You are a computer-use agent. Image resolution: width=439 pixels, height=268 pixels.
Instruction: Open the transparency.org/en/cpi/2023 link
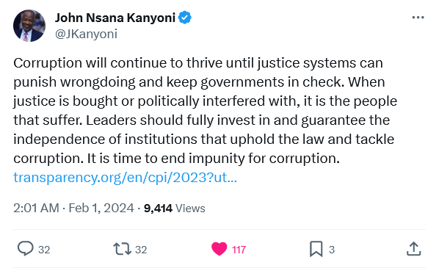tap(125, 177)
